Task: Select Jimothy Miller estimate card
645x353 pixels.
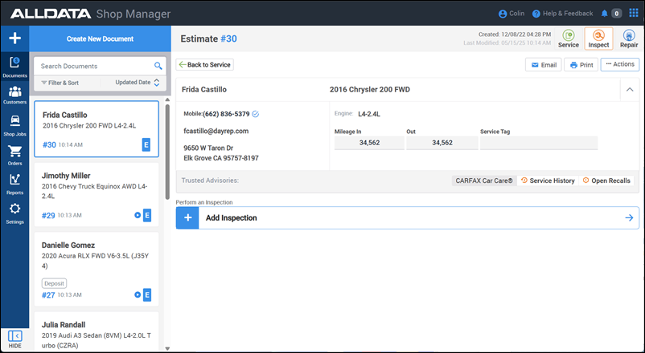Action: [97, 195]
